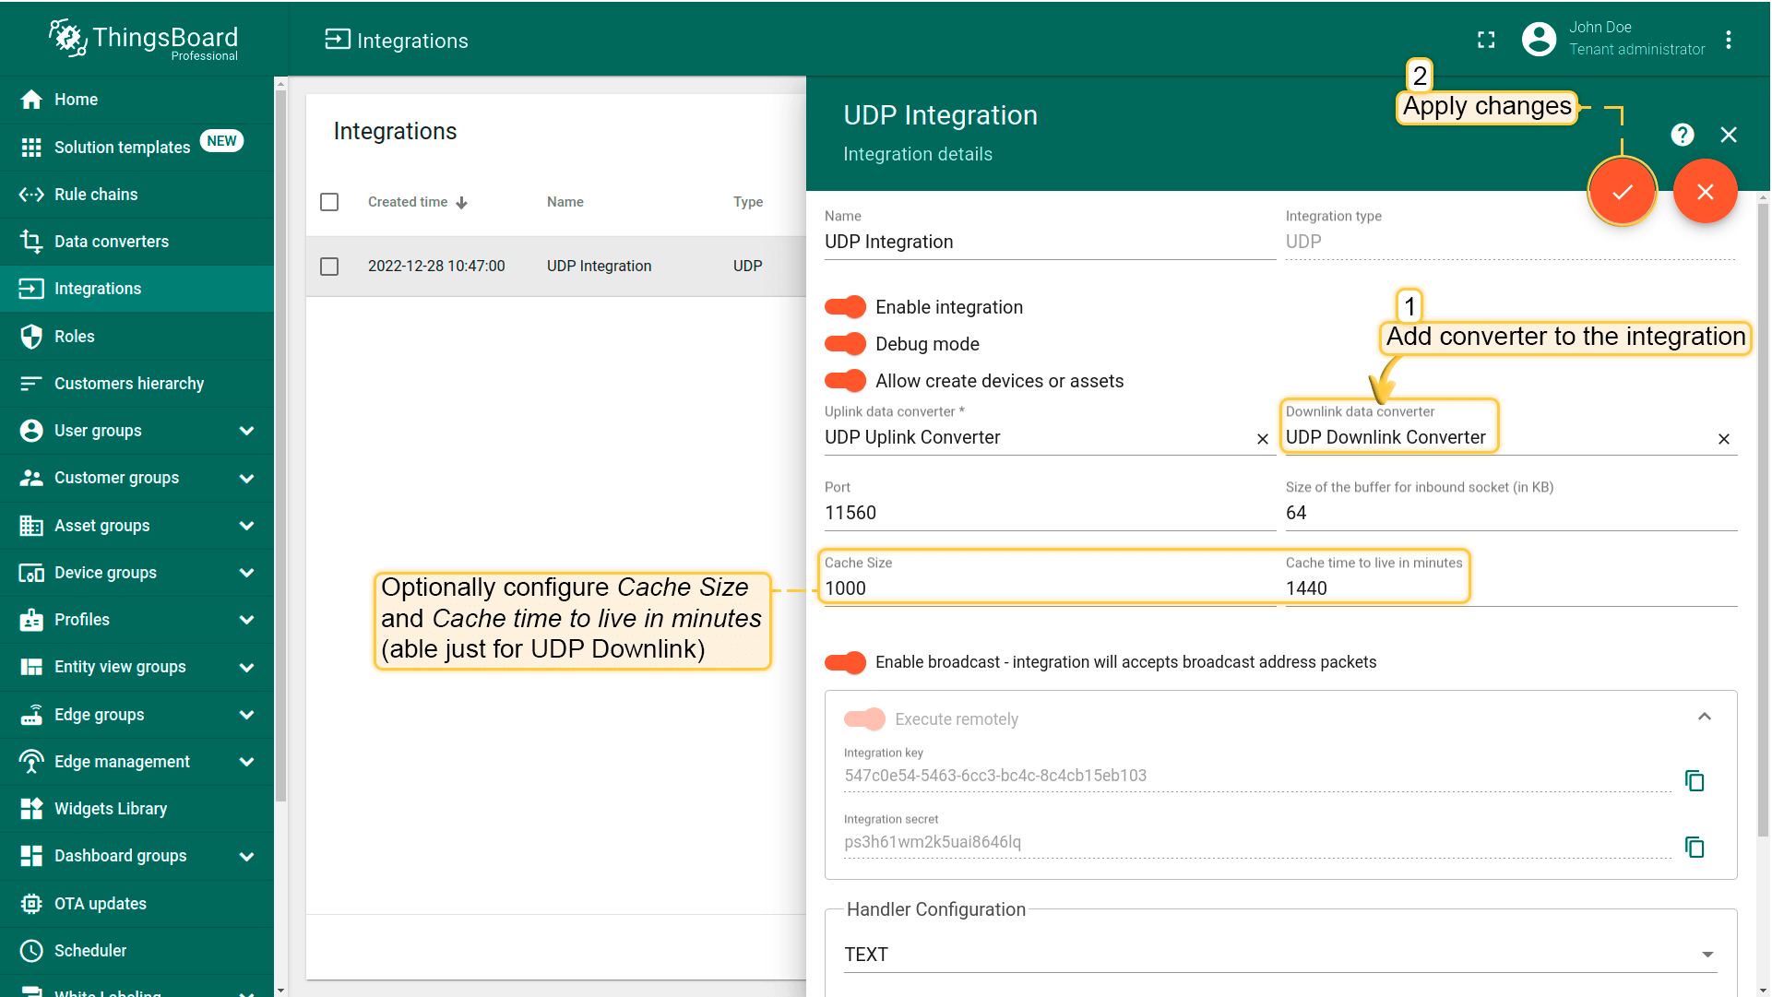Edit the Cache Size field
1772x997 pixels.
tap(1050, 588)
